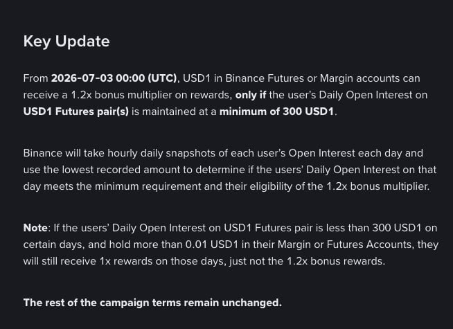Click 'Binance Futures or Margin accounts' text
The height and width of the screenshot is (329, 453).
point(310,78)
